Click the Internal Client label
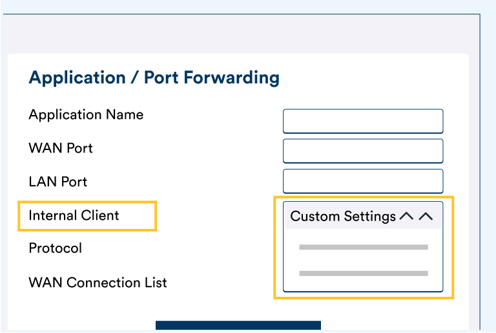 click(74, 215)
